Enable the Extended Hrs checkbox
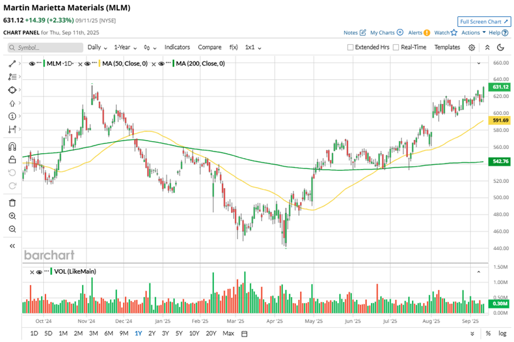Image resolution: width=514 pixels, height=342 pixels. [350, 47]
